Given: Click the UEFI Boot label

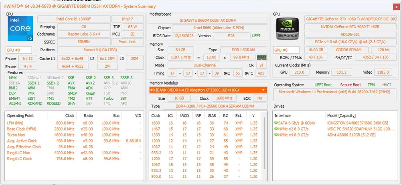Looking at the screenshot, I should [323, 85].
